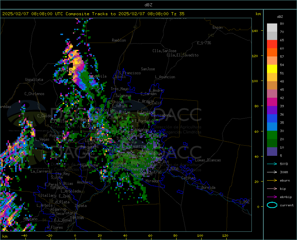Click the La_Carrera label

[41, 171]
